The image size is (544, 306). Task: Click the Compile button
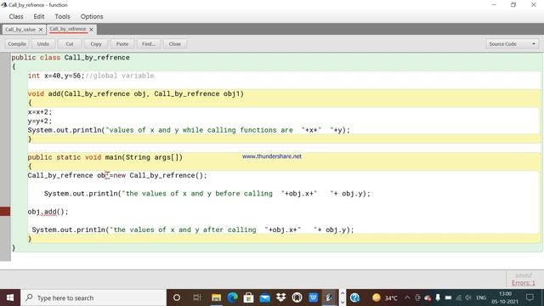(x=17, y=44)
